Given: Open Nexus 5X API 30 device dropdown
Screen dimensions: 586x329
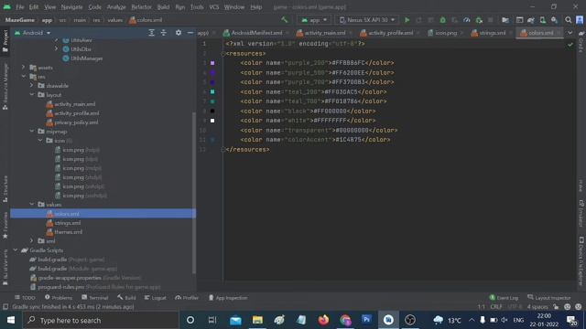Looking at the screenshot, I should coord(366,20).
